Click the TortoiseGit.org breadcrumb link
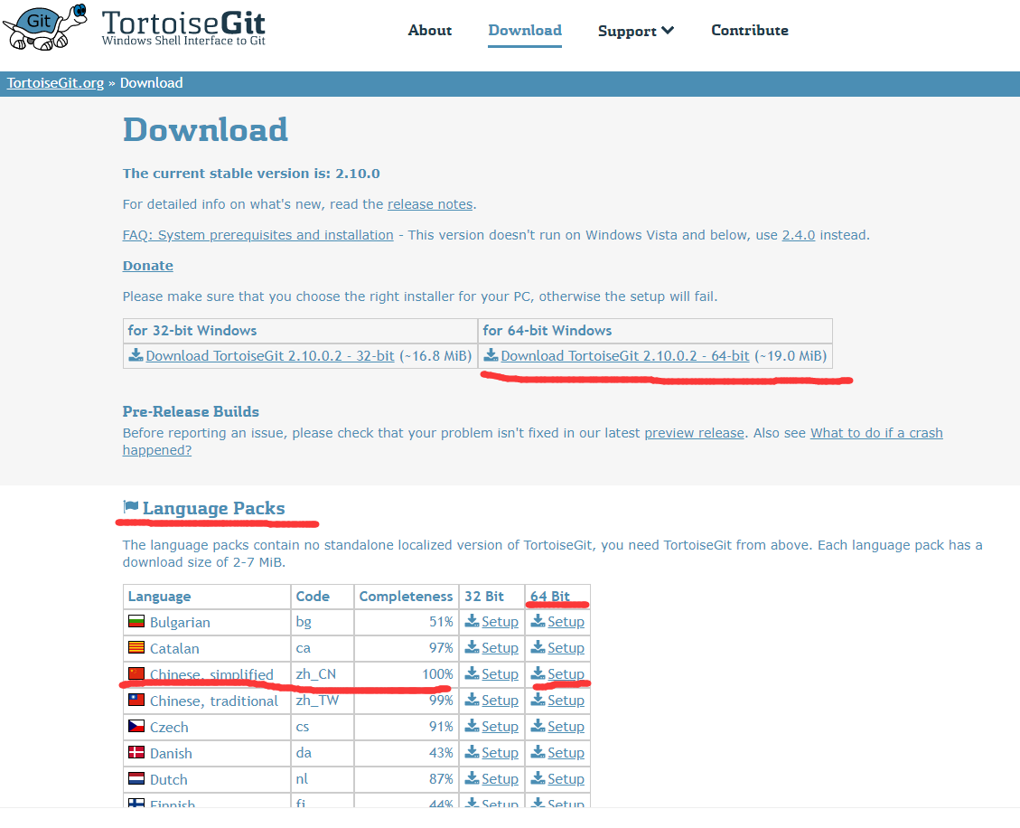 pos(55,83)
